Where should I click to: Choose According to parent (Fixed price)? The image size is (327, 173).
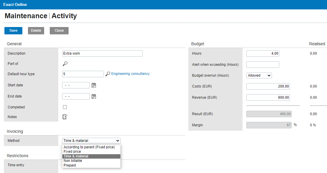91,147
